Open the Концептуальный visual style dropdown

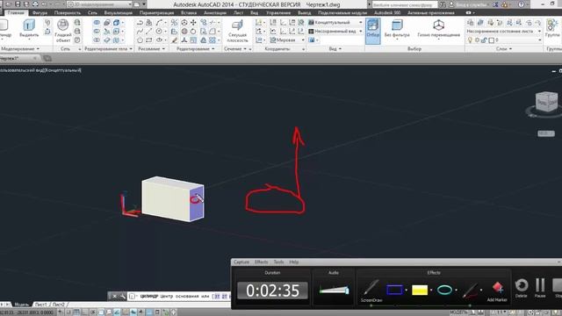pyautogui.click(x=335, y=23)
